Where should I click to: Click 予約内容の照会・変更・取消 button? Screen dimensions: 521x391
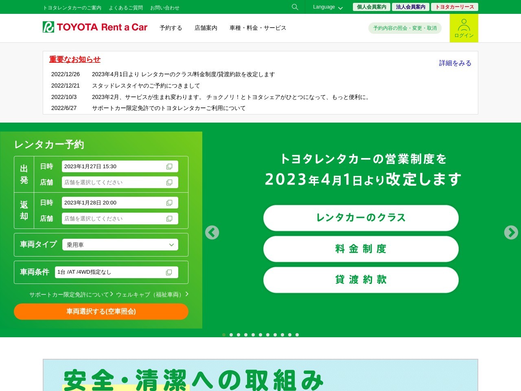(405, 28)
